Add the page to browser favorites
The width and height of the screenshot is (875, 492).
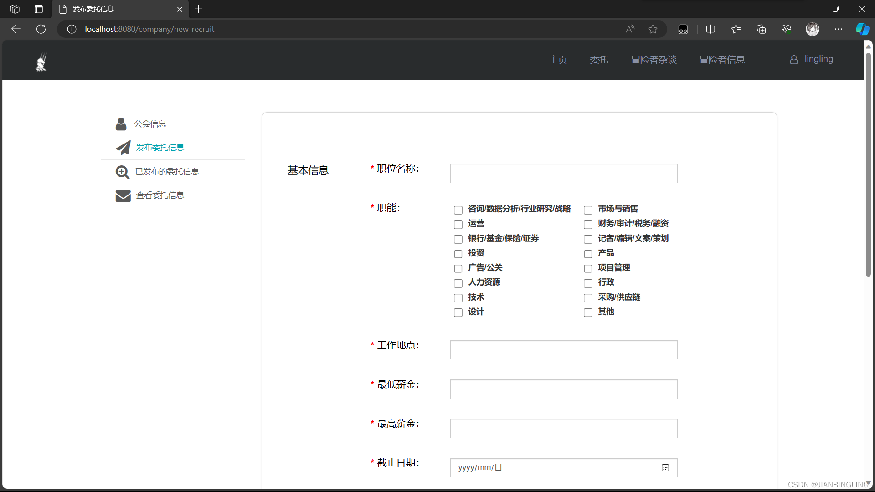click(653, 29)
